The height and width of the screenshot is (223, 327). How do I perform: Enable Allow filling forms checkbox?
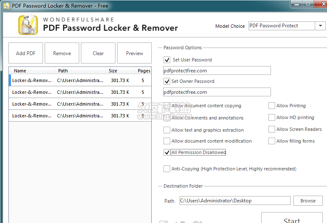pos(272,141)
